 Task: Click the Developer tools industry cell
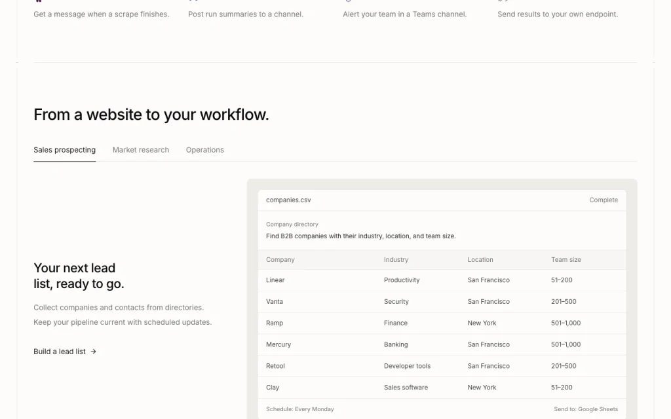click(x=408, y=366)
